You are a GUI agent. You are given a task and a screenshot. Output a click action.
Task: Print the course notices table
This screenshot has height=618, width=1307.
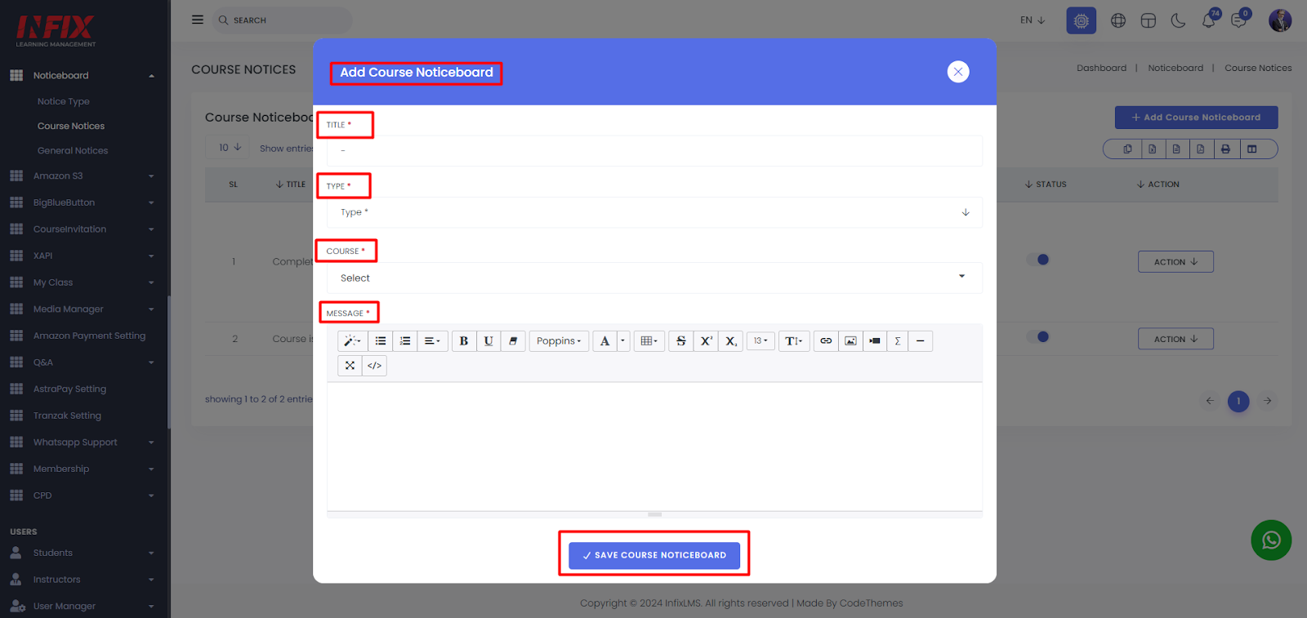[x=1225, y=149]
